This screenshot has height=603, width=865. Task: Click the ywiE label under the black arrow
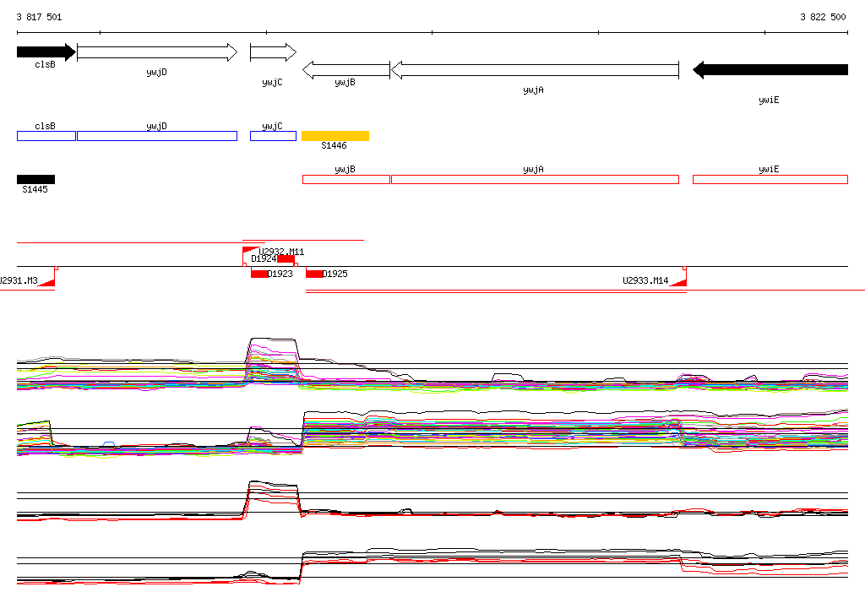click(x=769, y=100)
